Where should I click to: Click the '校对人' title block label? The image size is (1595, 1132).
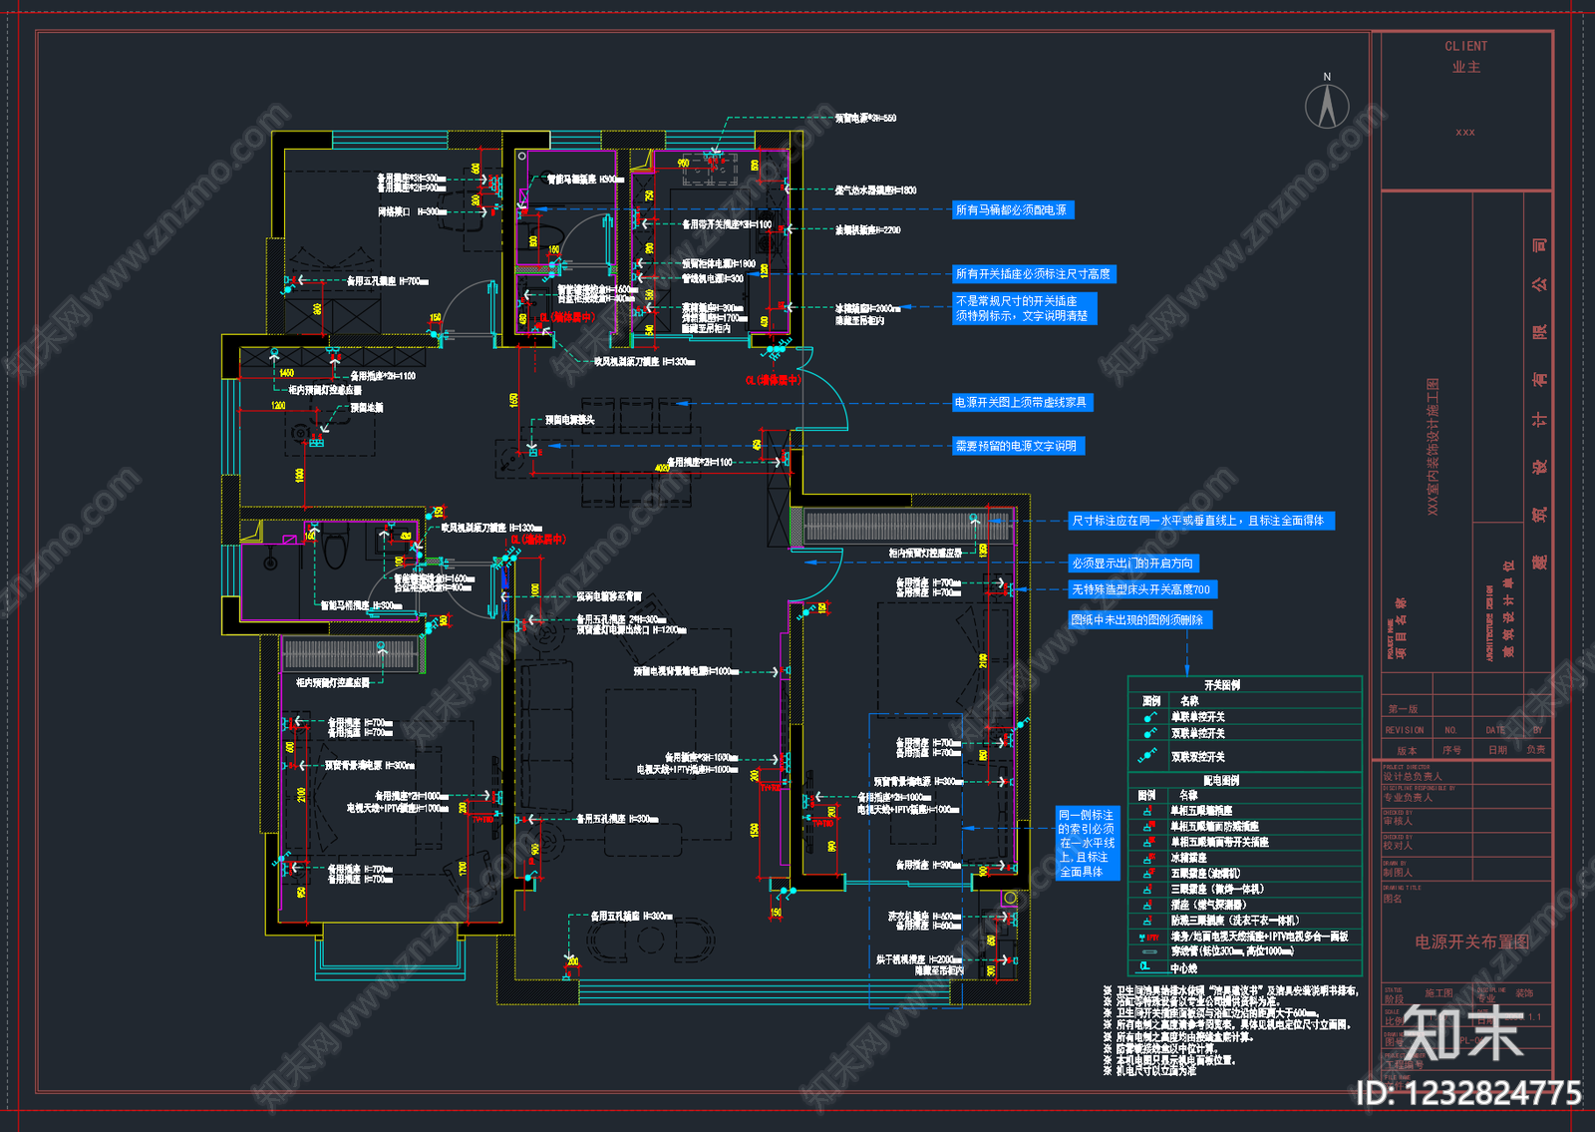[x=1398, y=846]
